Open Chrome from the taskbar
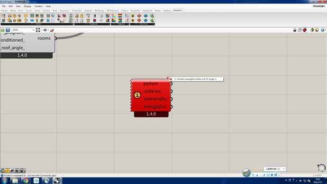Viewport: 327px width, 184px height. point(26,181)
